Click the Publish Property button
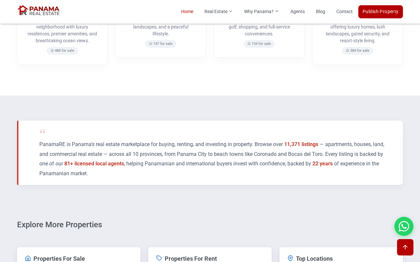 pyautogui.click(x=381, y=12)
